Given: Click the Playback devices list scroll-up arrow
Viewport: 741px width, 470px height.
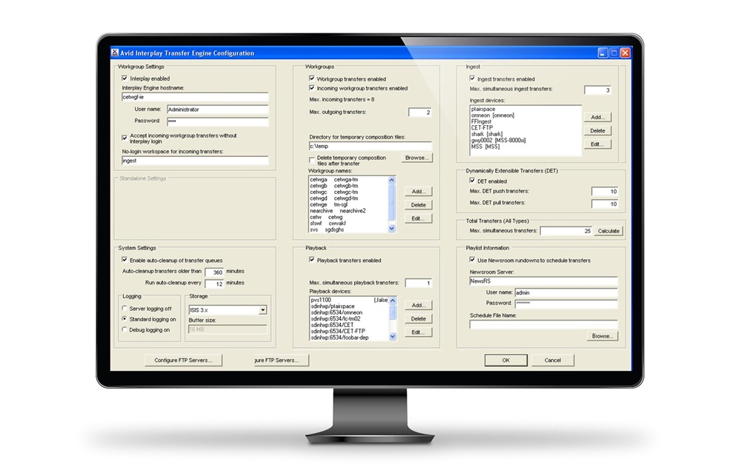Looking at the screenshot, I should point(392,300).
